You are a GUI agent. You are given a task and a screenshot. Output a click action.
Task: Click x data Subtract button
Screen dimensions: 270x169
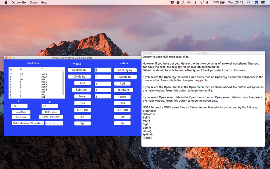point(123,90)
